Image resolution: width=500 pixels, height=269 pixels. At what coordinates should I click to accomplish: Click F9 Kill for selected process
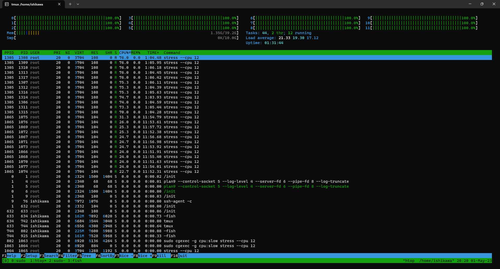click(x=161, y=256)
